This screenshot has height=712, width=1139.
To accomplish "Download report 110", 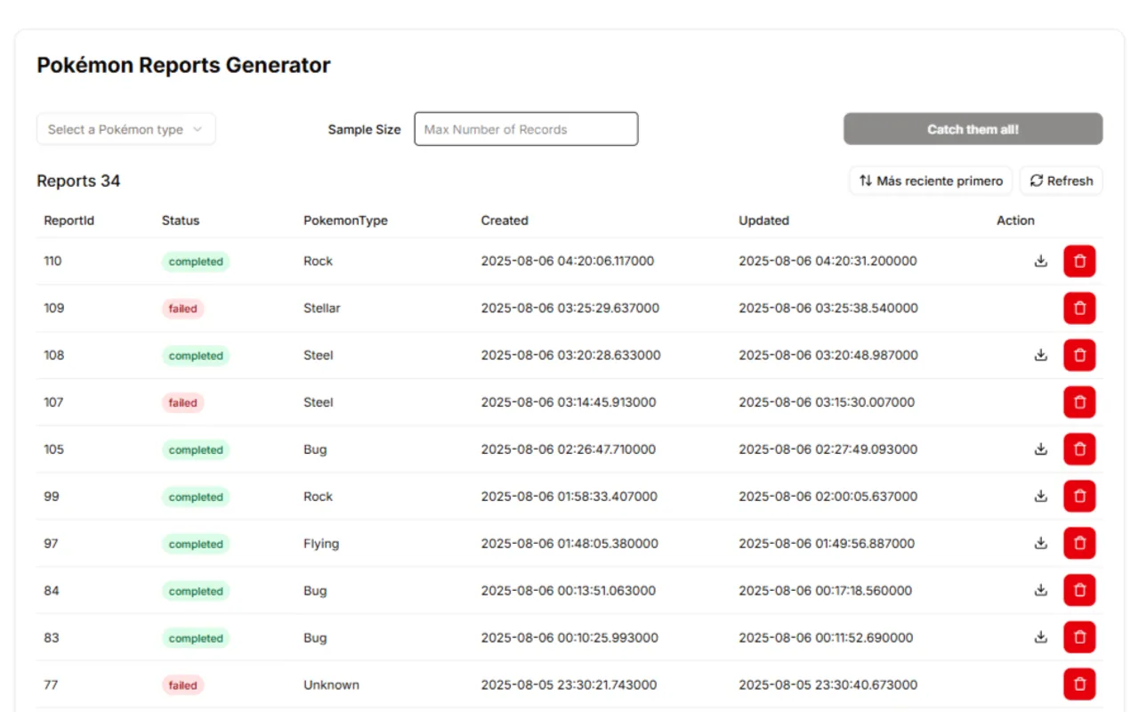I will coord(1040,262).
